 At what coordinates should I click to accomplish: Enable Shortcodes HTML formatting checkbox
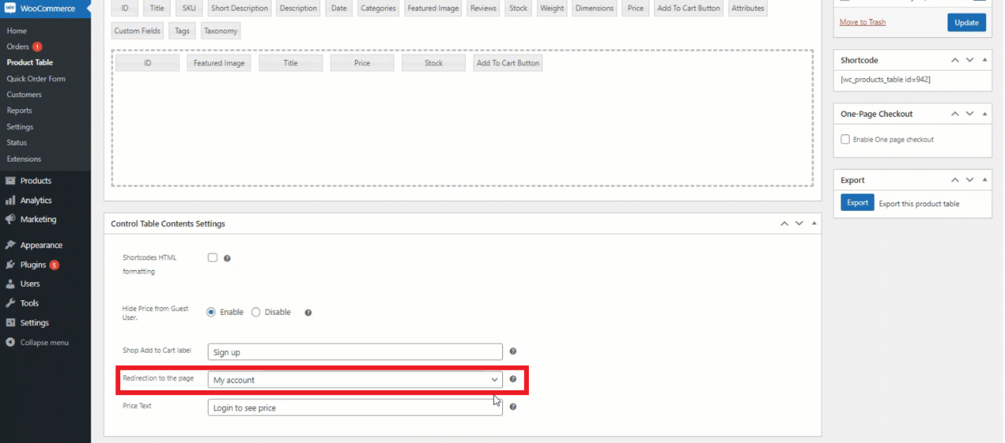click(x=212, y=257)
